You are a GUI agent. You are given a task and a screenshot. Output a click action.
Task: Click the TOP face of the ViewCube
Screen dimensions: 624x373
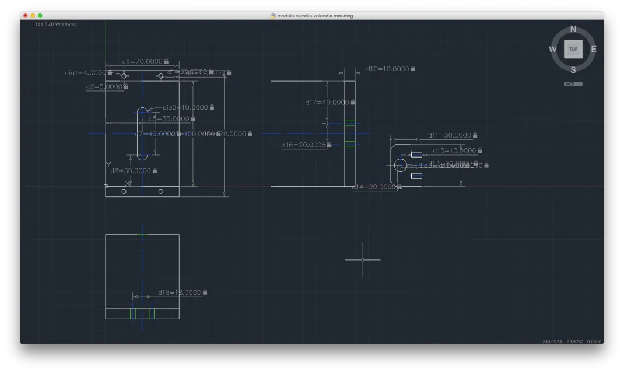pyautogui.click(x=573, y=50)
